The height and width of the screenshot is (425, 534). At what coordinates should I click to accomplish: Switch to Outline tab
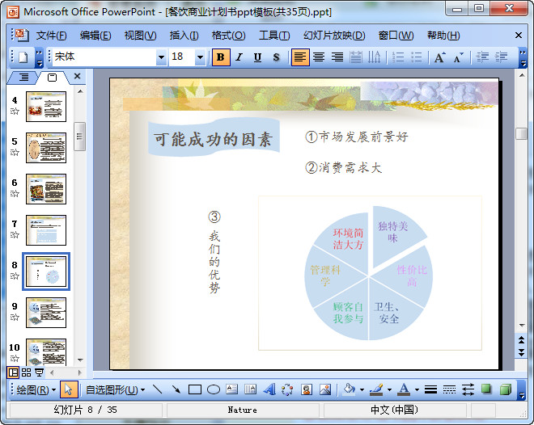click(23, 78)
